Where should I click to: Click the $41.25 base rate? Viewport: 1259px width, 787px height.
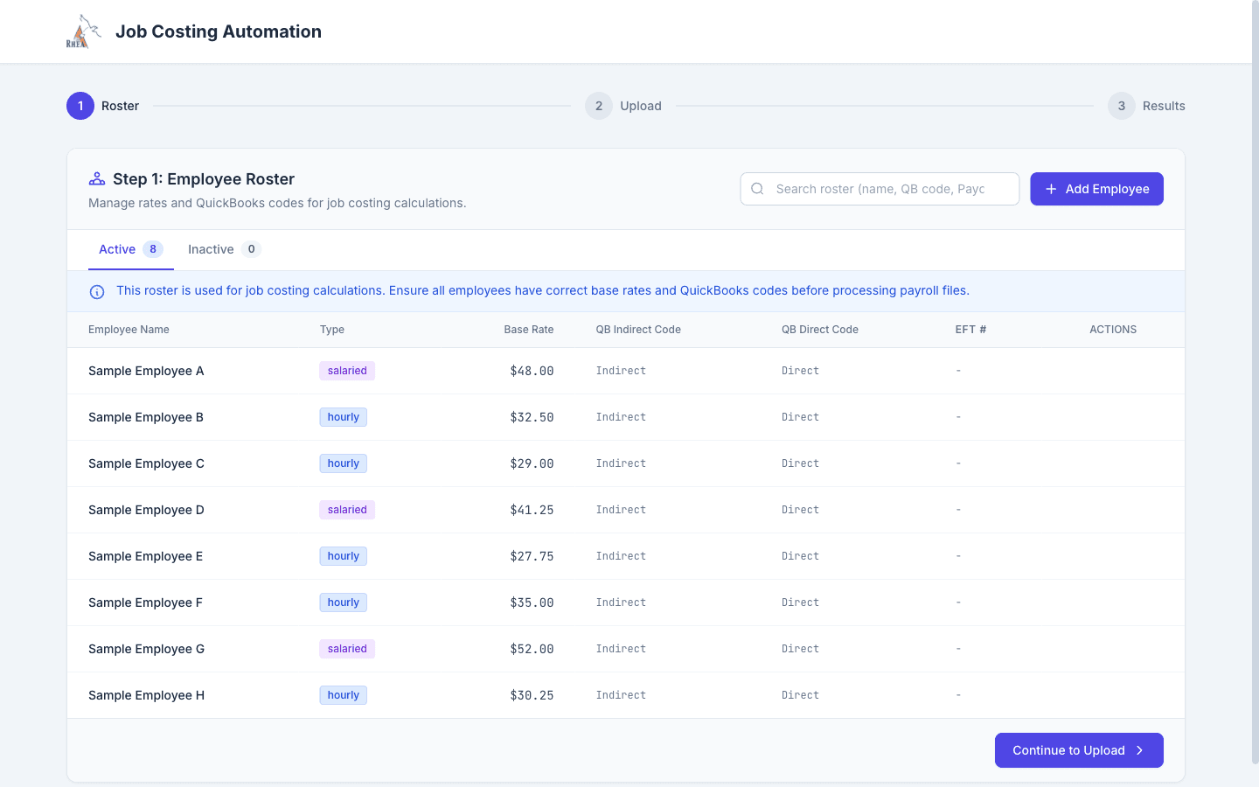532,510
